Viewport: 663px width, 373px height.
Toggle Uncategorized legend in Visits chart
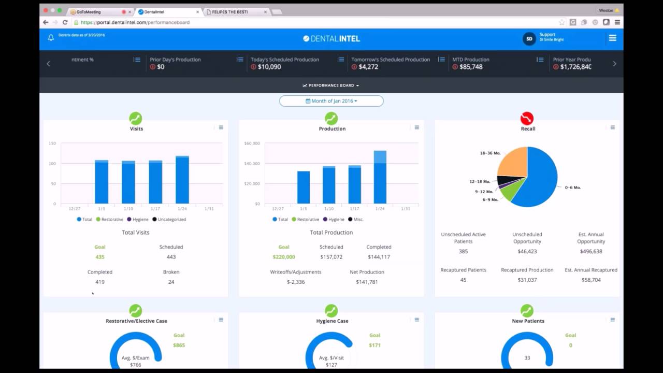tap(169, 219)
